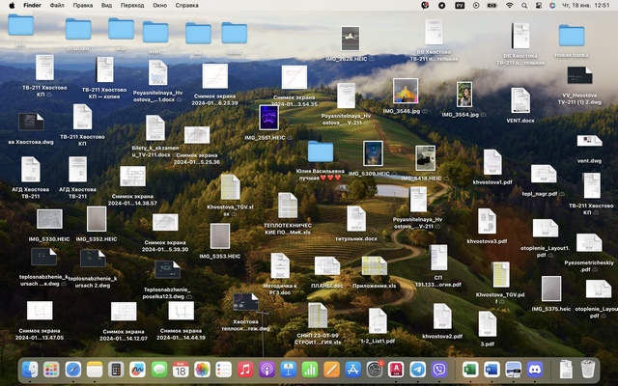
Task: Launch Photos from the Dock
Action: 202,370
